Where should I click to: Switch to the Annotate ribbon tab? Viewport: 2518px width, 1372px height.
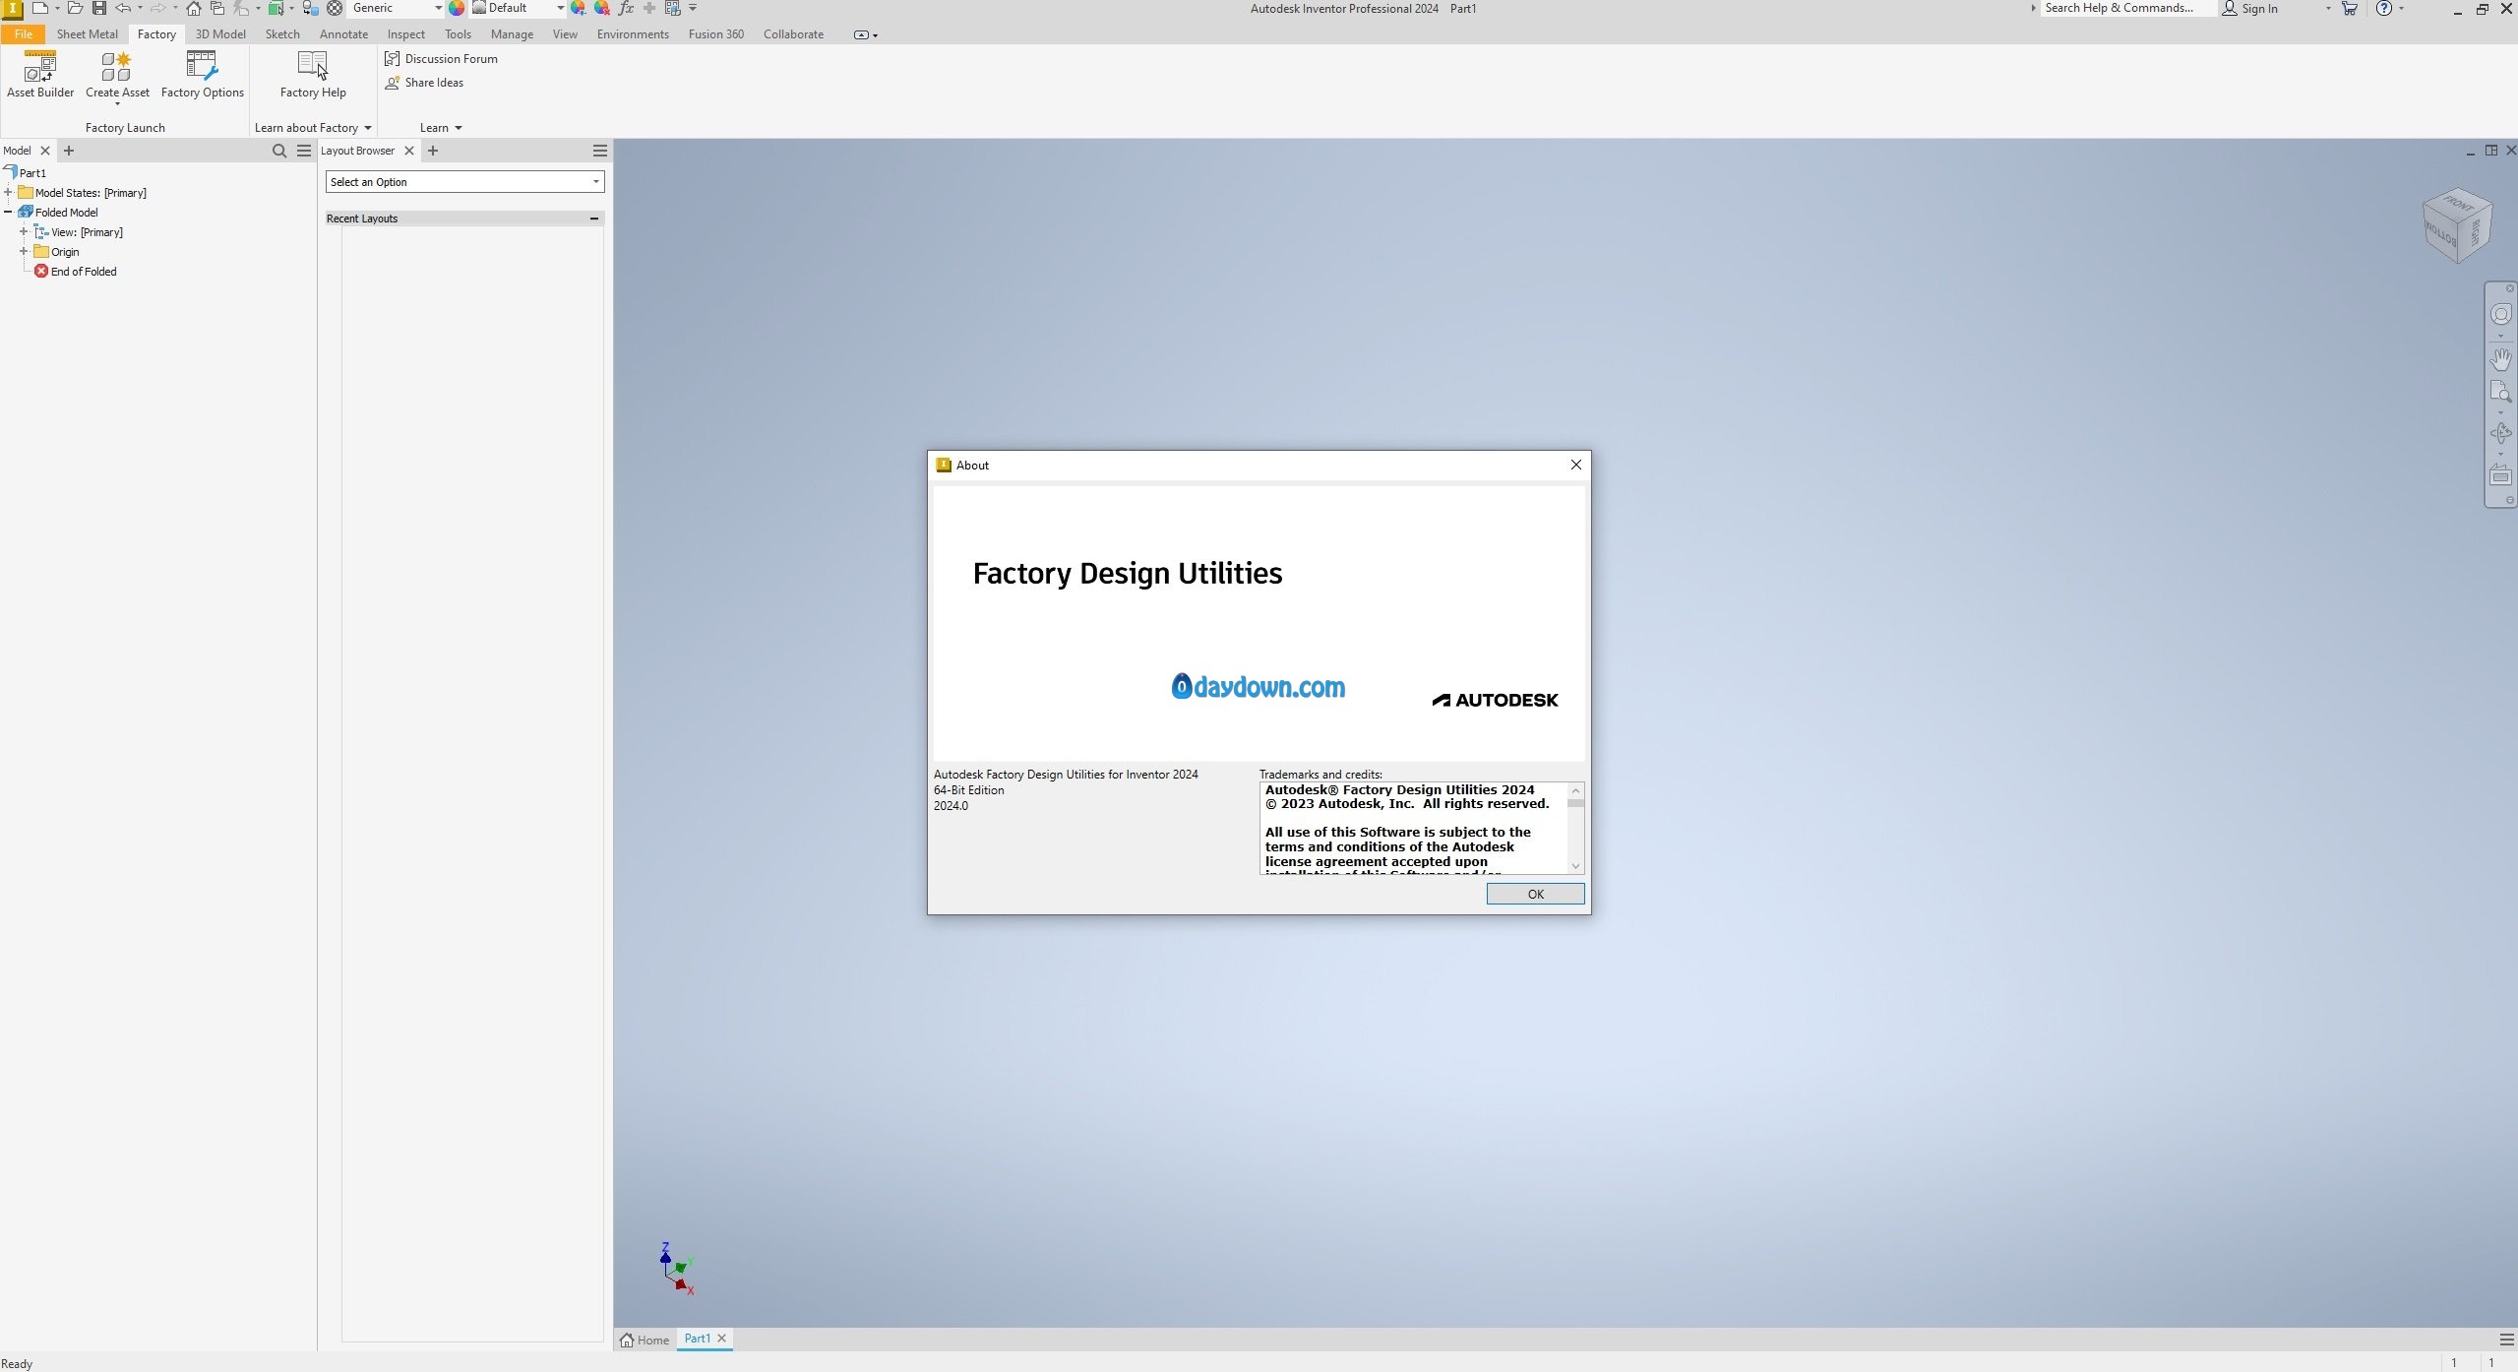point(343,33)
